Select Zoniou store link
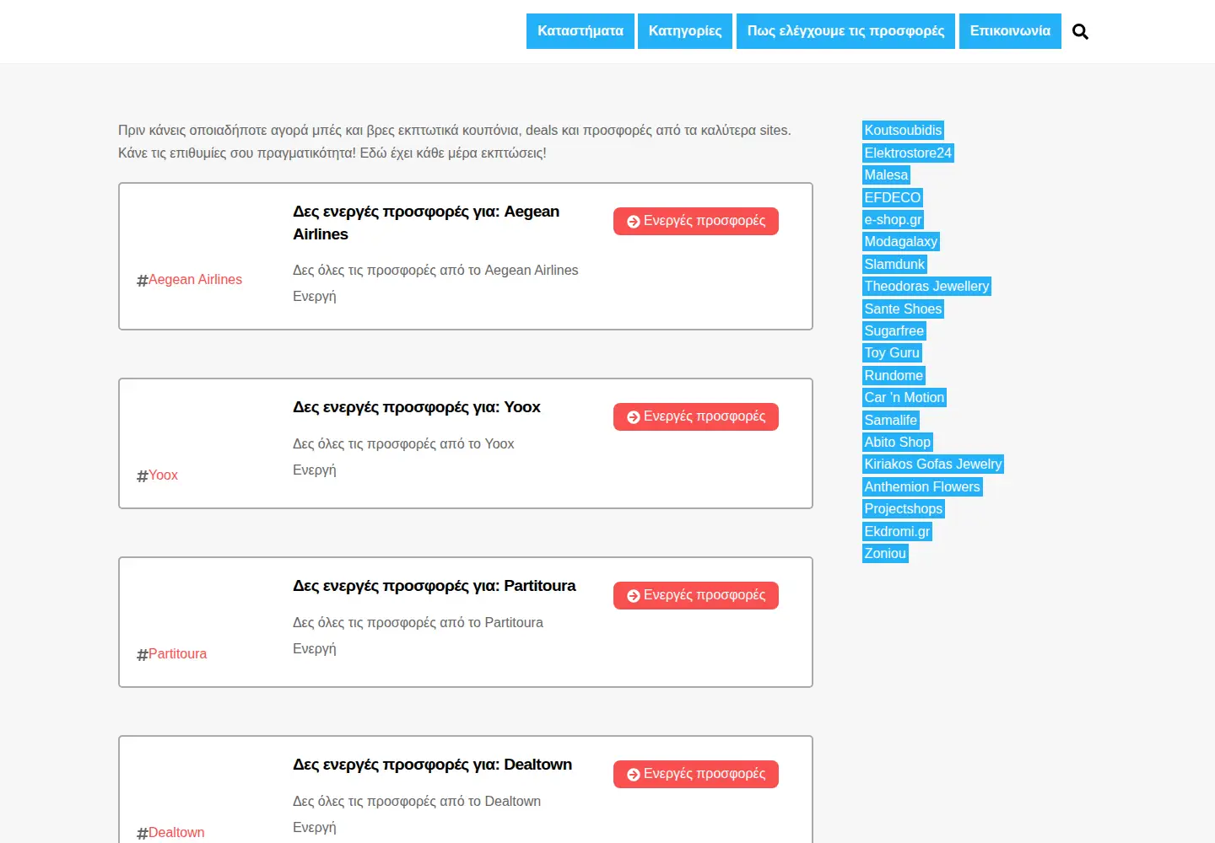 [x=885, y=553]
